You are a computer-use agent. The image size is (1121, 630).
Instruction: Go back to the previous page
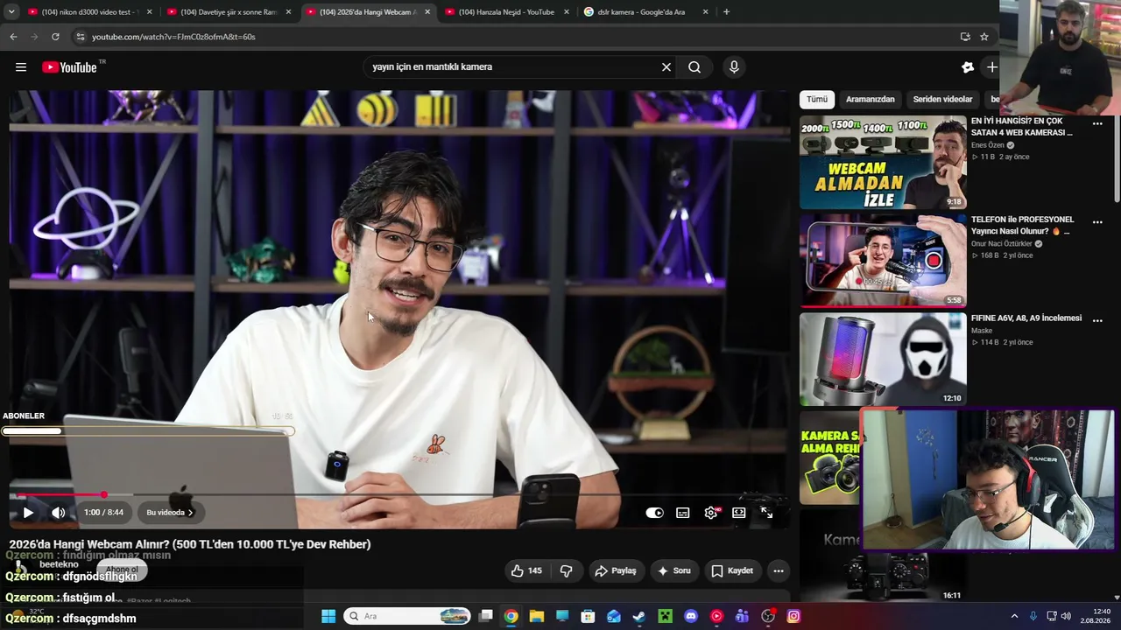click(13, 37)
